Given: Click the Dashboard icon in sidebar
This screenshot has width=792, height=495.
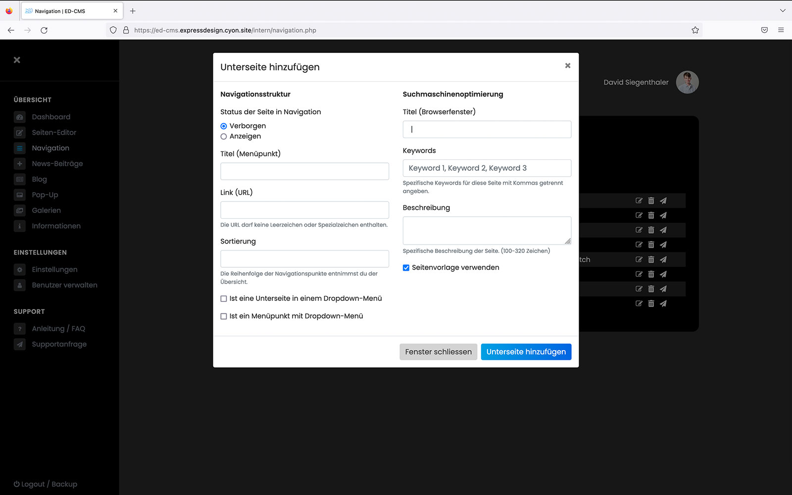Looking at the screenshot, I should click(x=20, y=117).
